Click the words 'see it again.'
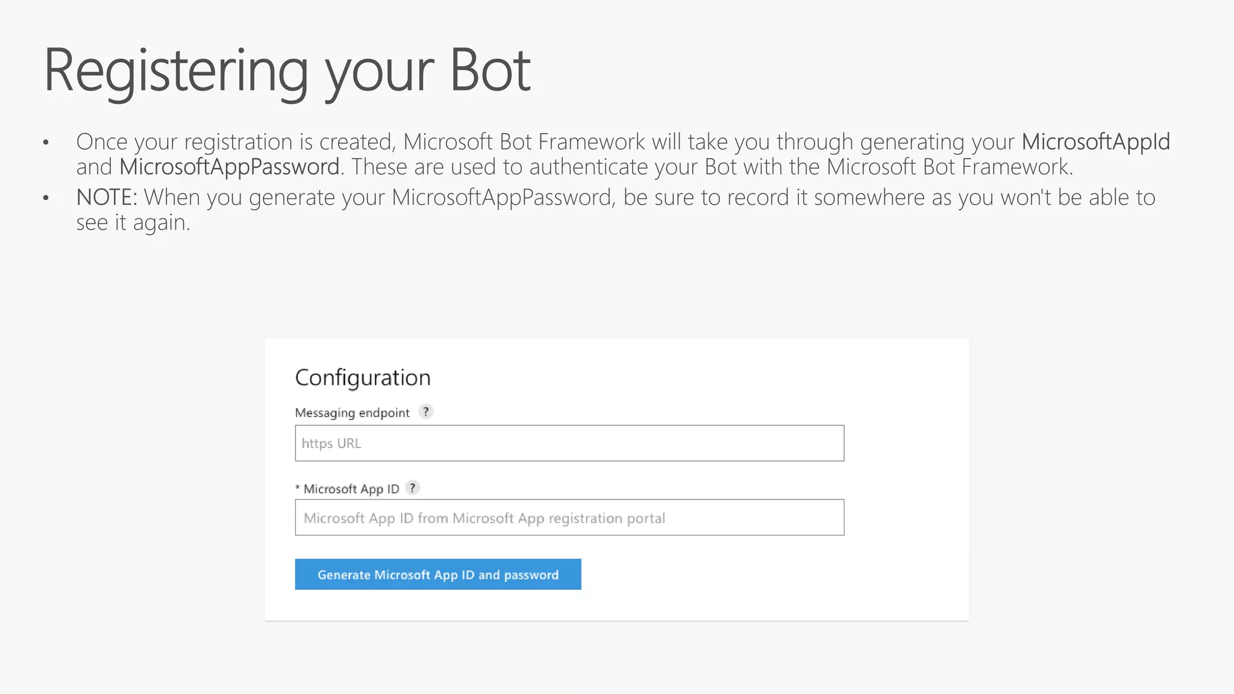 (x=133, y=223)
